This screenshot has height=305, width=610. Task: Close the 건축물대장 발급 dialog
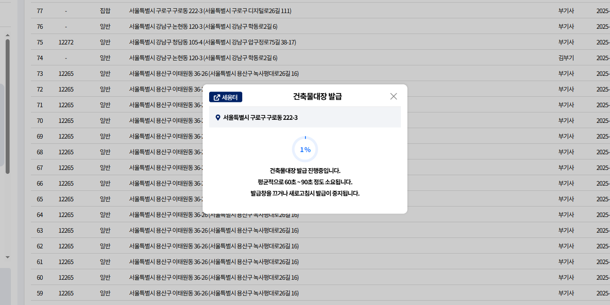pos(393,96)
